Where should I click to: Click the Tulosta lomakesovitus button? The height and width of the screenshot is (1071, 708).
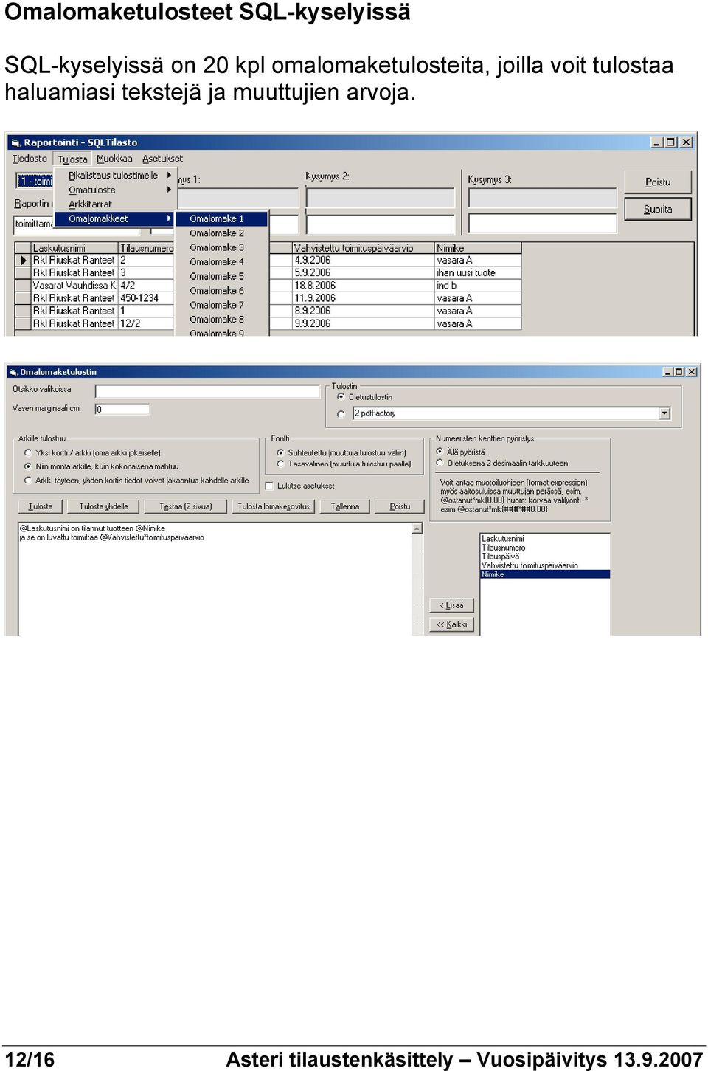point(274,506)
